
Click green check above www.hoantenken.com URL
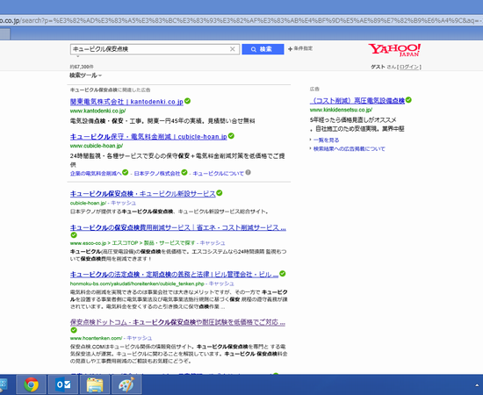[74, 330]
